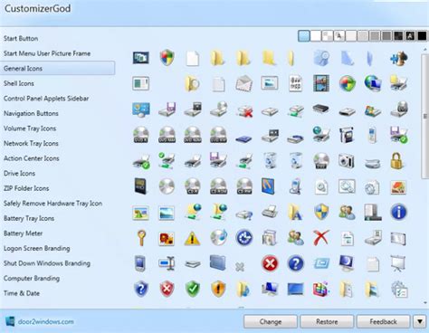This screenshot has height=333, width=429.
Task: Select Safely Remove Hardware Tray Icon
Action: coord(52,204)
